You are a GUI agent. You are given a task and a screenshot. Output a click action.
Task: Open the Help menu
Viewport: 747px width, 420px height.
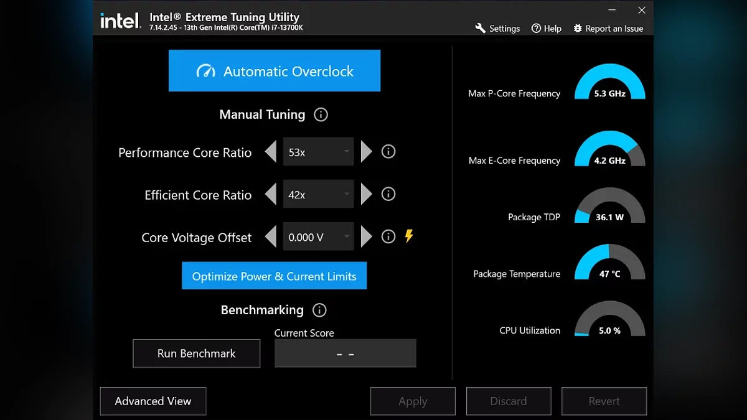(546, 29)
